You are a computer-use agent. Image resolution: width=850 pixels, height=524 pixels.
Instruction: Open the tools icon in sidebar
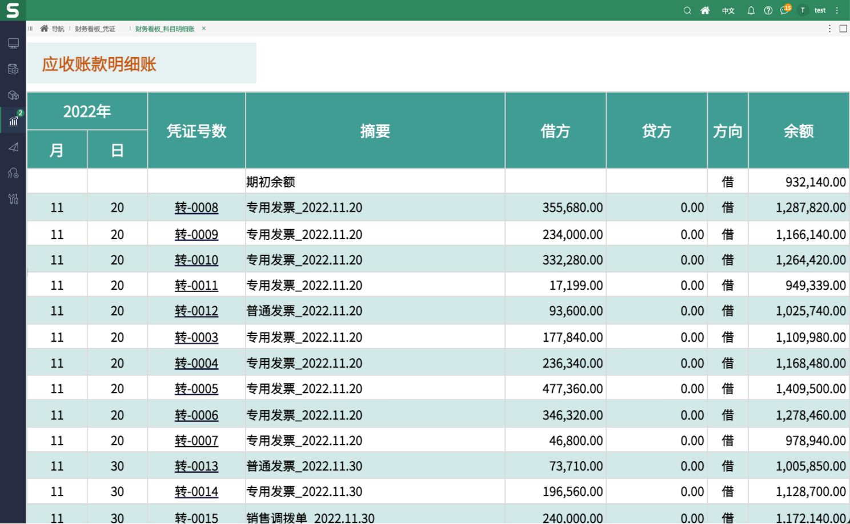pyautogui.click(x=13, y=199)
